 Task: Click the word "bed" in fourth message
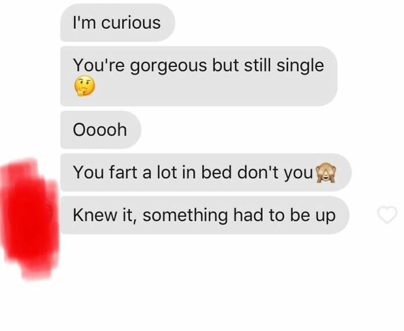point(216,172)
